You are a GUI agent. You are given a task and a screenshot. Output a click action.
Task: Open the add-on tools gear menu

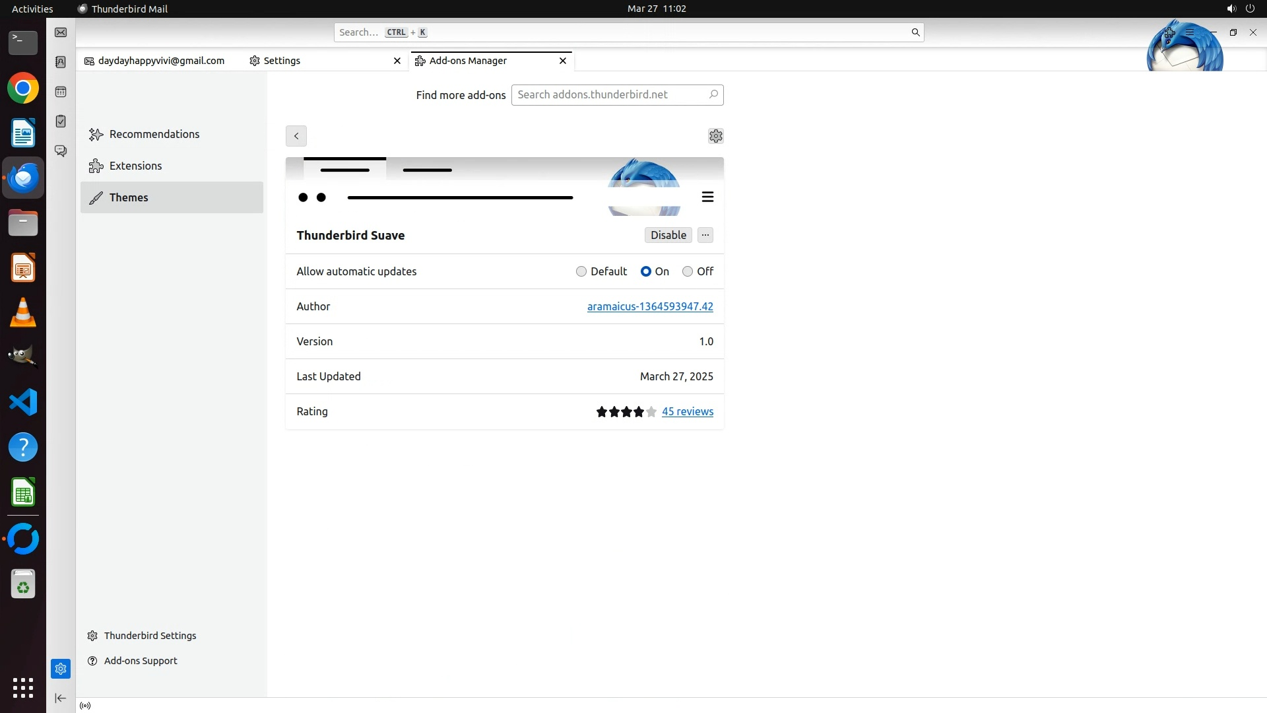(715, 136)
